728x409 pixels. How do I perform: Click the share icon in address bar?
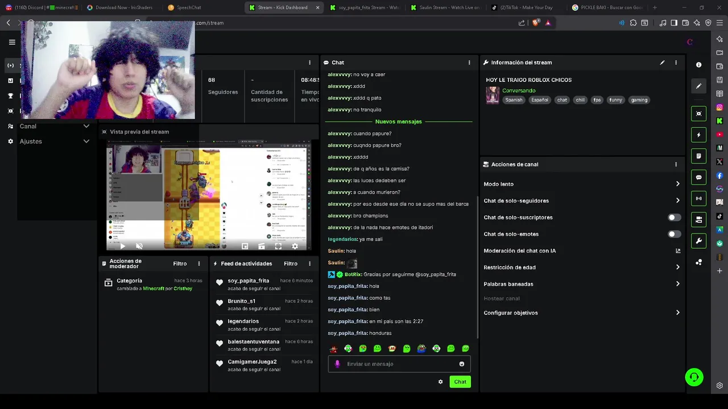pos(522,23)
